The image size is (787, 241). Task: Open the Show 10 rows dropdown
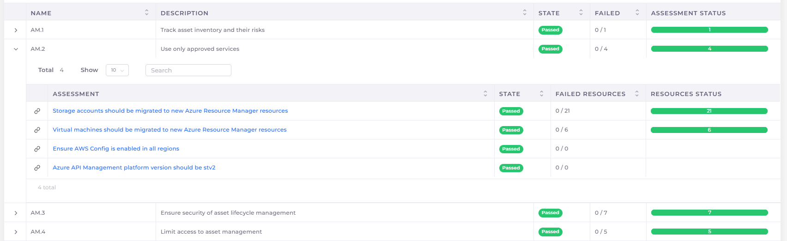[x=117, y=70]
